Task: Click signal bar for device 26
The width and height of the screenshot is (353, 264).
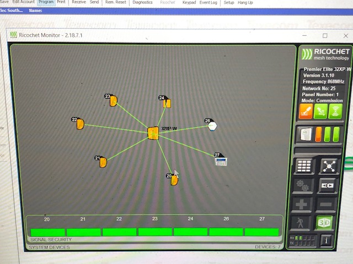Action: coord(226,232)
